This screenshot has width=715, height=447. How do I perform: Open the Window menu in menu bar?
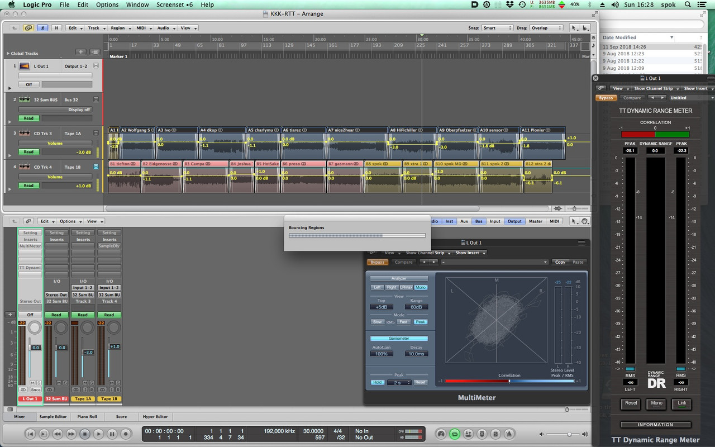point(137,4)
